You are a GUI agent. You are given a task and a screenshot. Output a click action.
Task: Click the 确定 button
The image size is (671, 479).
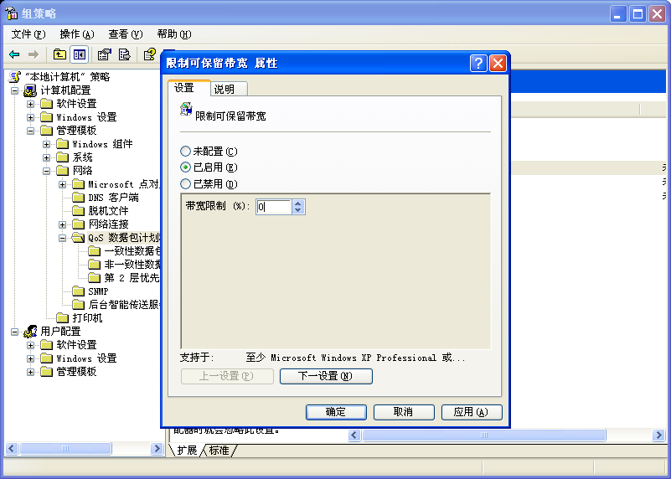(336, 412)
